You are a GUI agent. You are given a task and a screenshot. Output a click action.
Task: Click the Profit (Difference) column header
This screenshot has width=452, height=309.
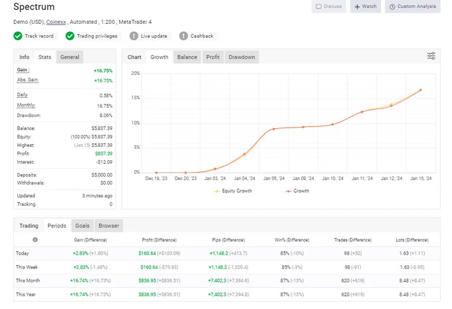[x=160, y=240]
